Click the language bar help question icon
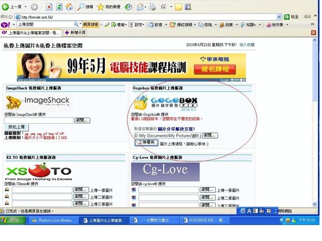Viewport: 322px width, 241px height. tap(269, 211)
